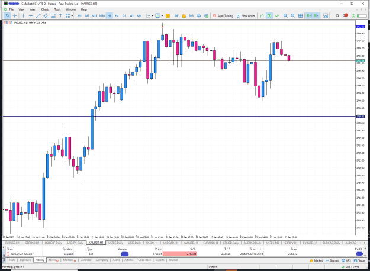Open Signals link in toolbox bar
This screenshot has width=370, height=271.
pyautogui.click(x=332, y=260)
